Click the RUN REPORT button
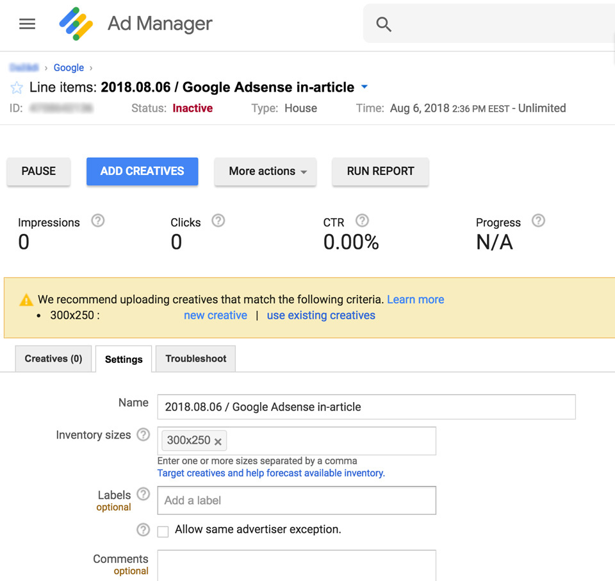 pyautogui.click(x=381, y=172)
